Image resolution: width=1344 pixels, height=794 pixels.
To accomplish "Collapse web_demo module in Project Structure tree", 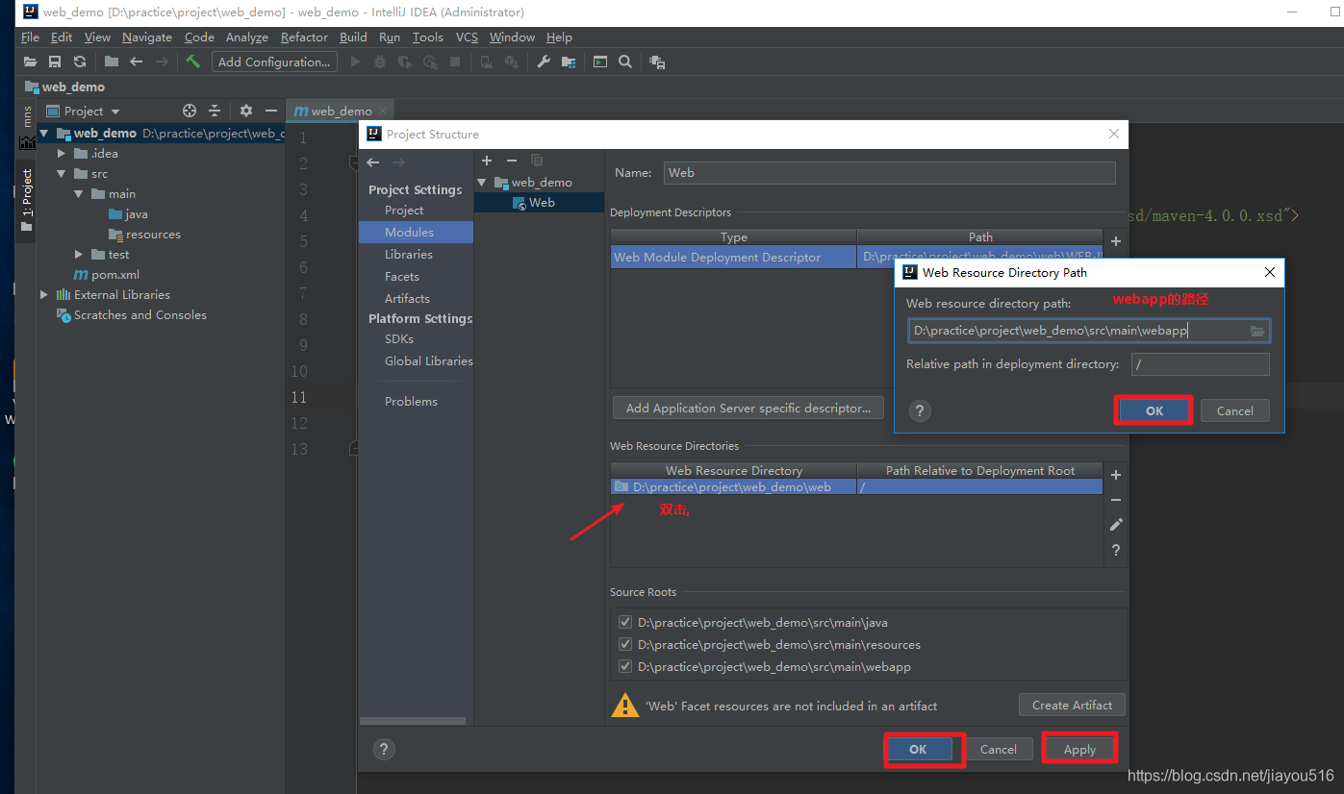I will (x=483, y=183).
